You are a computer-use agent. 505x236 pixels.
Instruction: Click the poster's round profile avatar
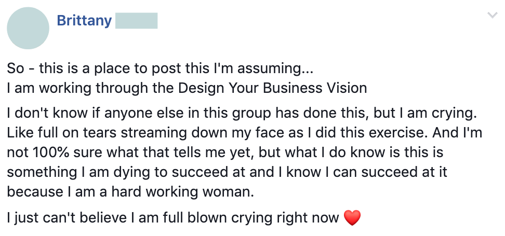tap(28, 28)
